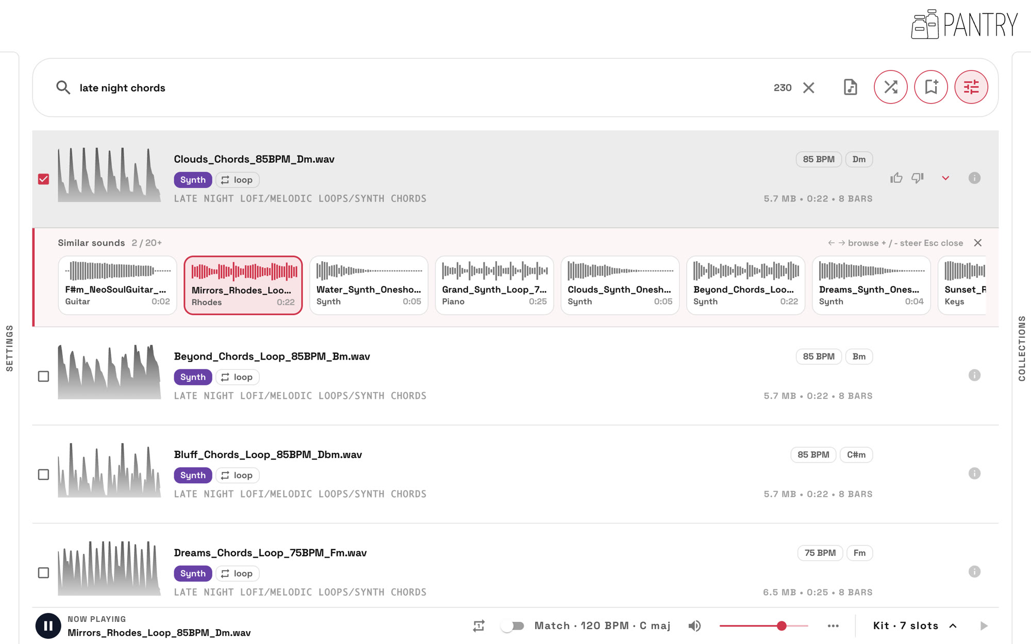Show info for Beyond_Chords_Loop_85BPM_Bm.wav
1031x644 pixels.
tap(974, 375)
